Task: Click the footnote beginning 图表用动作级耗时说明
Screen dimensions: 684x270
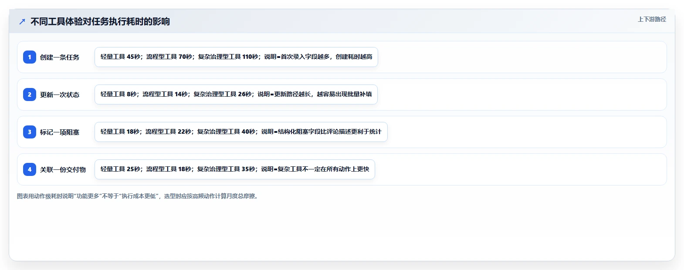Action: (x=138, y=196)
